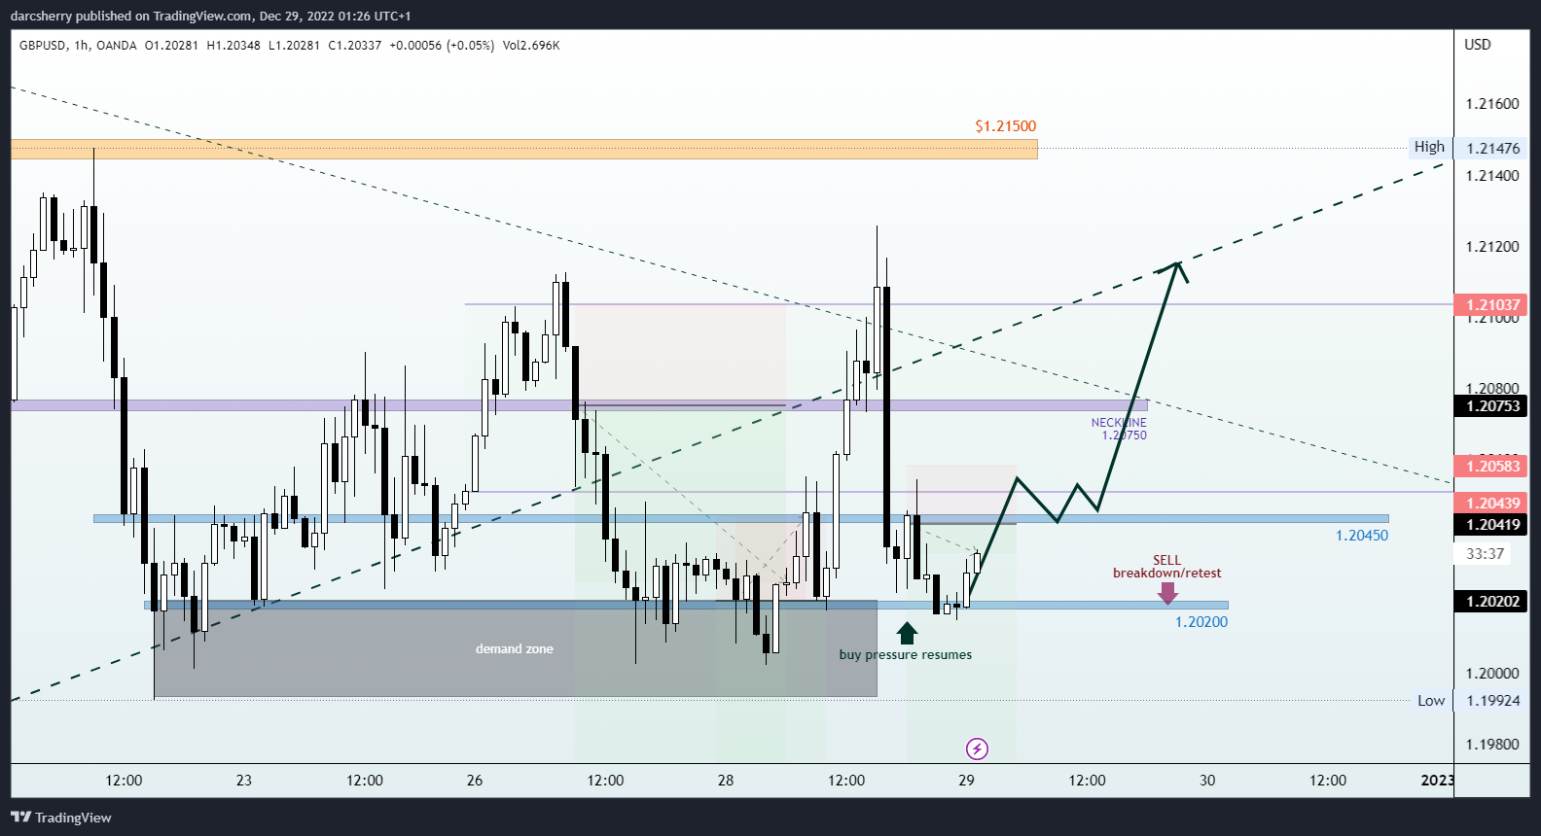Viewport: 1541px width, 836px height.
Task: Click the green buy pressure up arrow
Action: click(x=907, y=633)
